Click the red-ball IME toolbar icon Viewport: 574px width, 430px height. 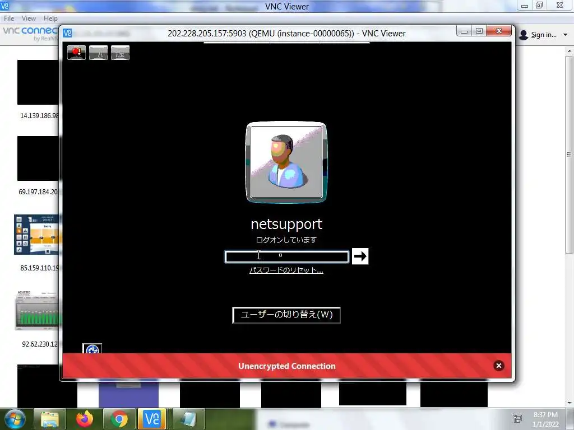(76, 53)
